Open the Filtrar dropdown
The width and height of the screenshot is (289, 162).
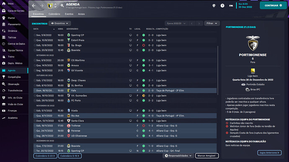[212, 23]
